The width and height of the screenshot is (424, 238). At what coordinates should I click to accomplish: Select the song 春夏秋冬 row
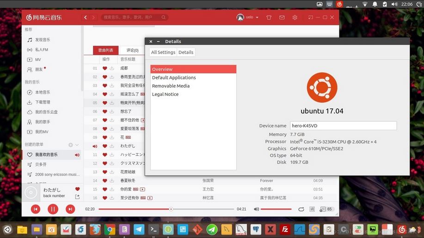point(211,180)
